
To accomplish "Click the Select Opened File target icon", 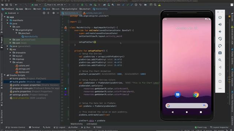I will (44, 13).
